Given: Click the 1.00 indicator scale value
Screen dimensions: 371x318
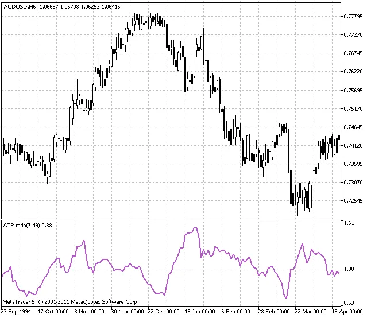Looking at the screenshot, I should click(x=349, y=269).
